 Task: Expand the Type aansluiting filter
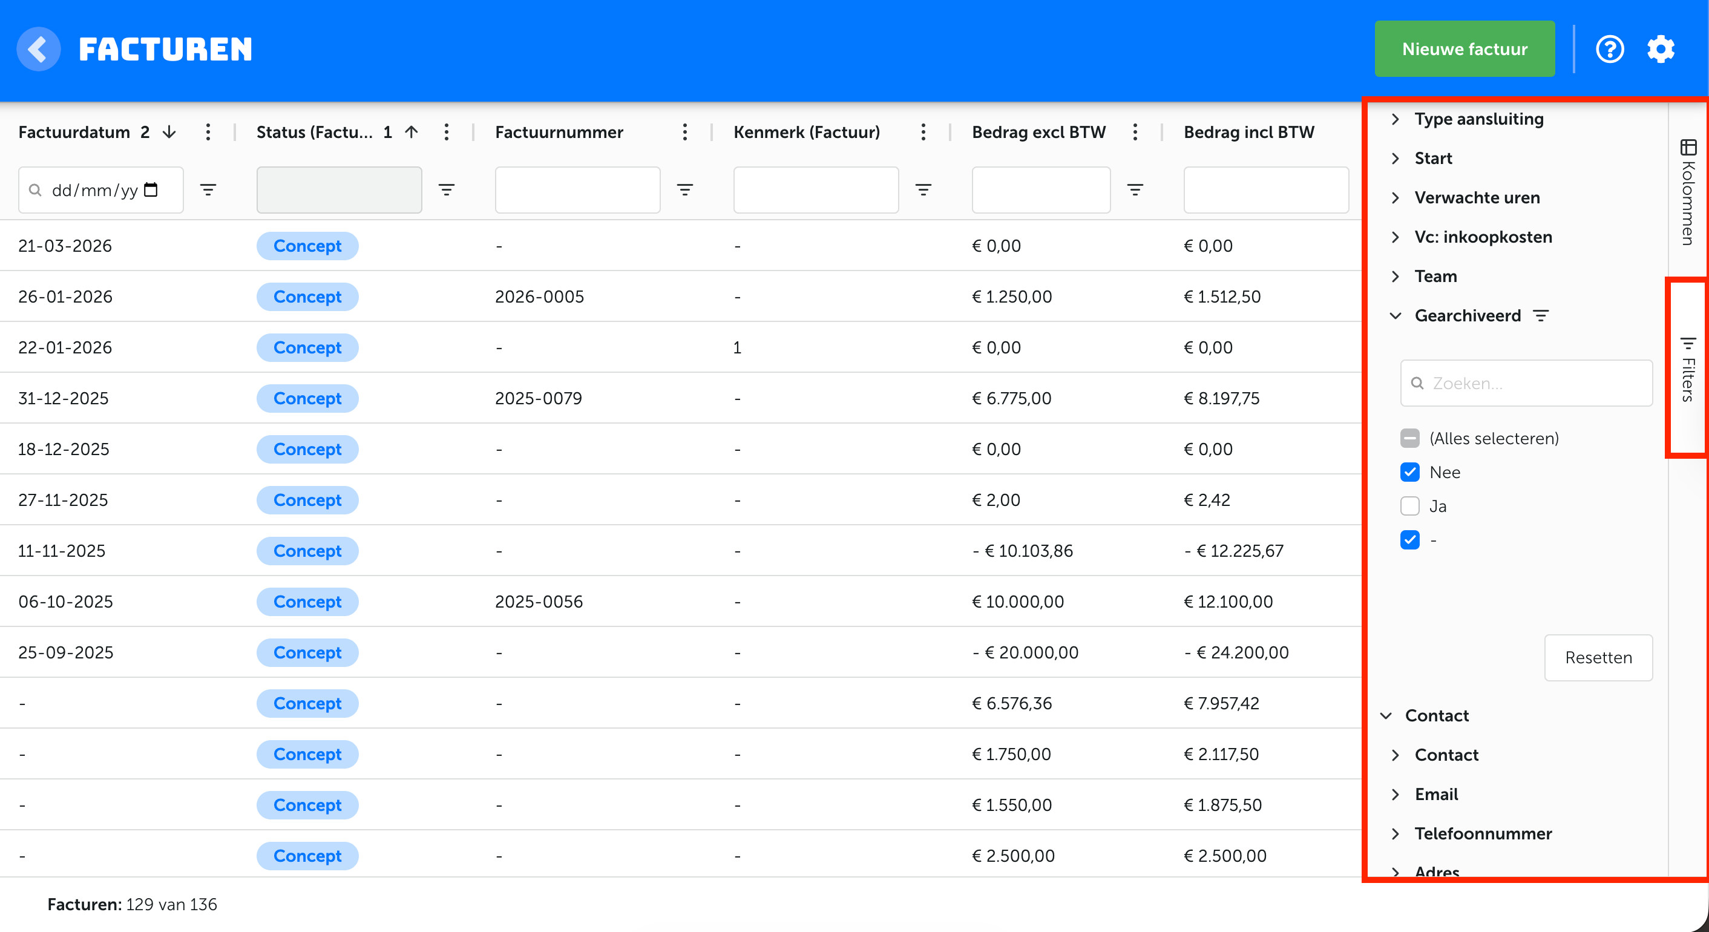coord(1395,119)
